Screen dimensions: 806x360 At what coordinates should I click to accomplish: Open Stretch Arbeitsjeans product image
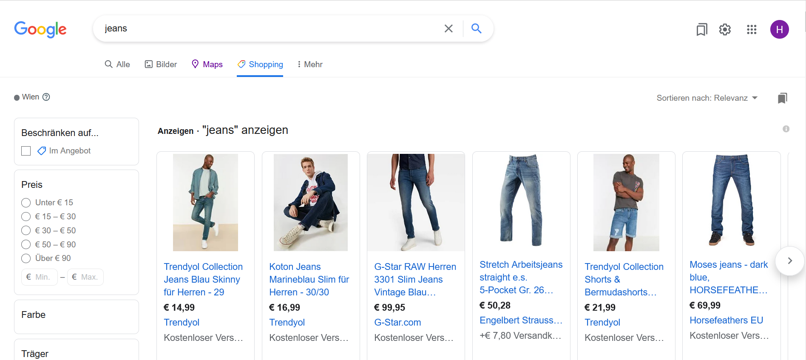[x=521, y=200]
